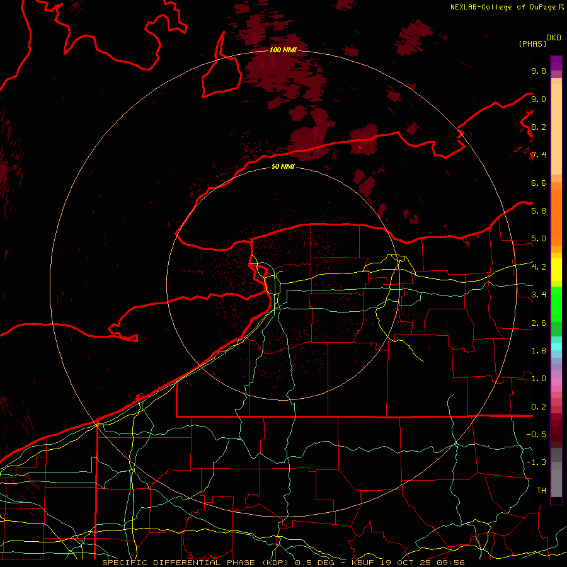
Task: Click the 9.8 value on the color scale
Action: 539,71
